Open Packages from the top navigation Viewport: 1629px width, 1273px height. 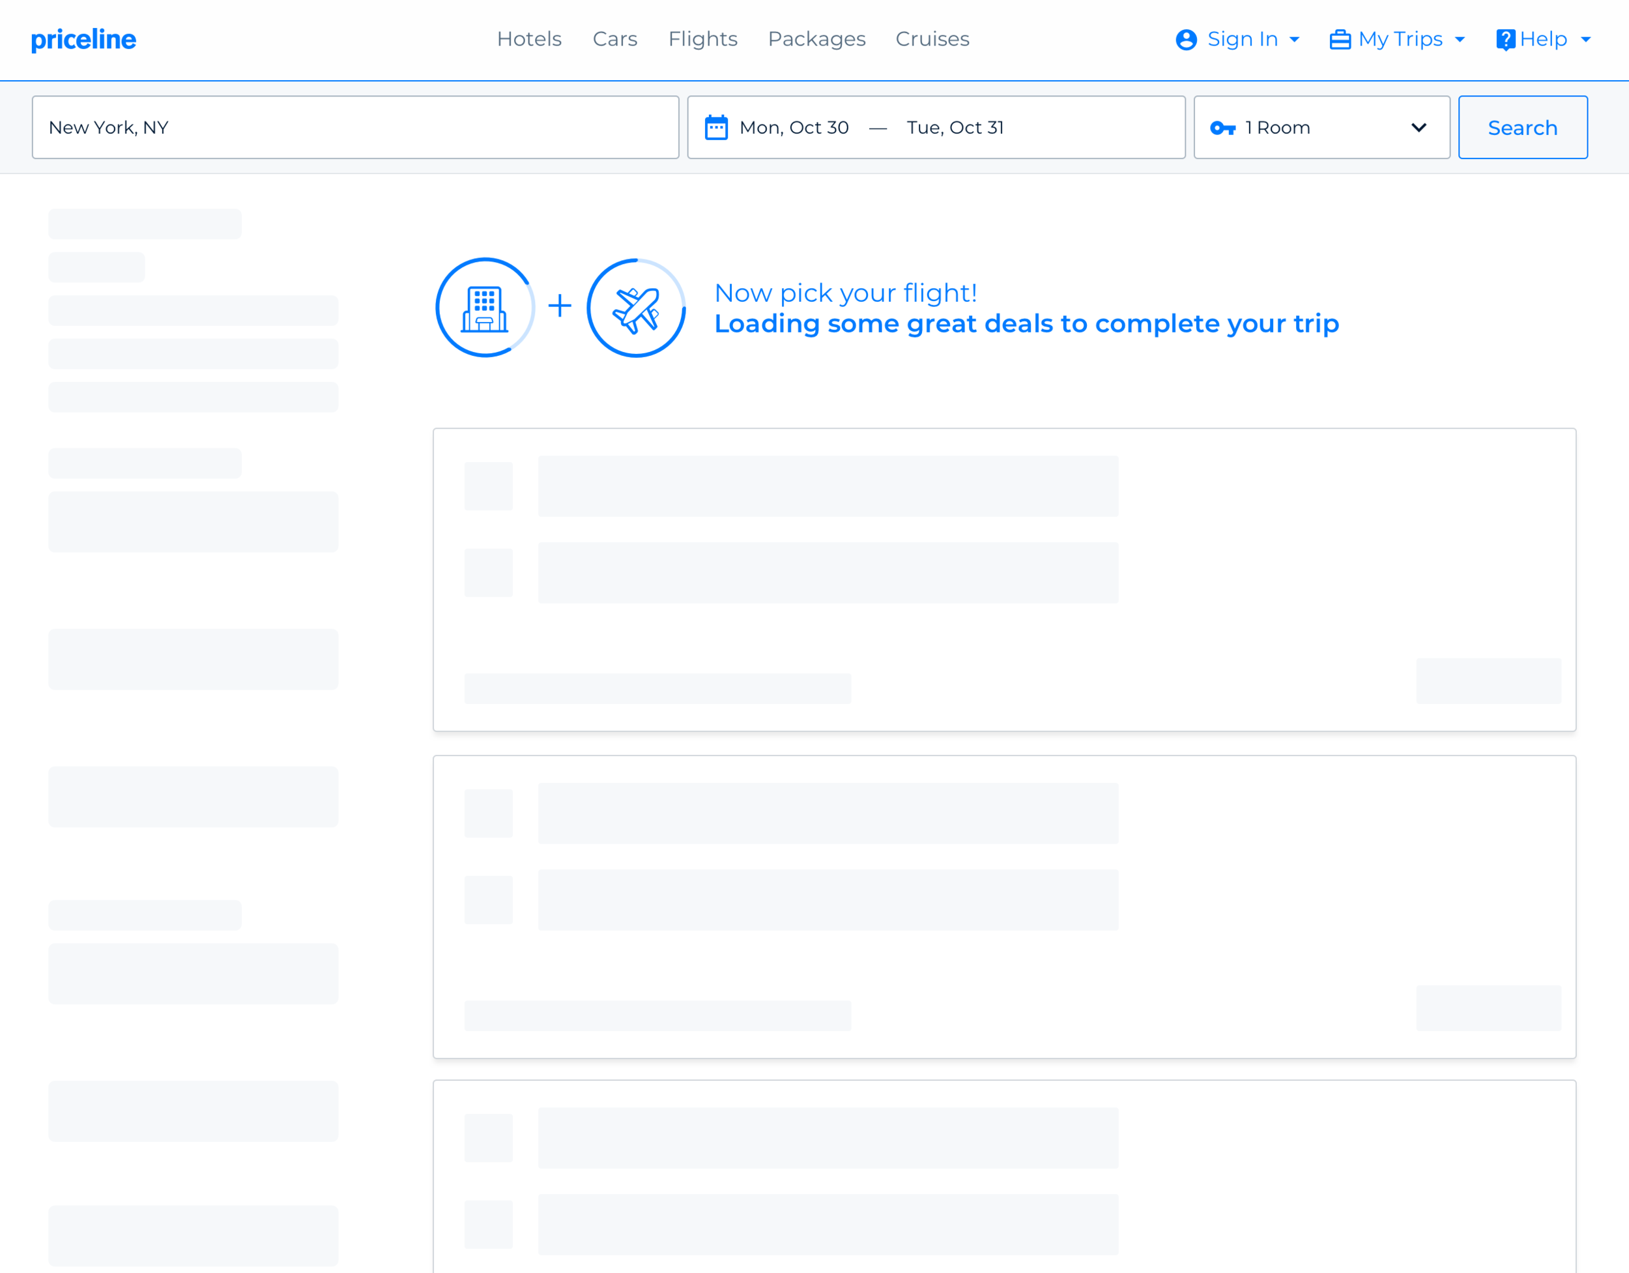[816, 39]
